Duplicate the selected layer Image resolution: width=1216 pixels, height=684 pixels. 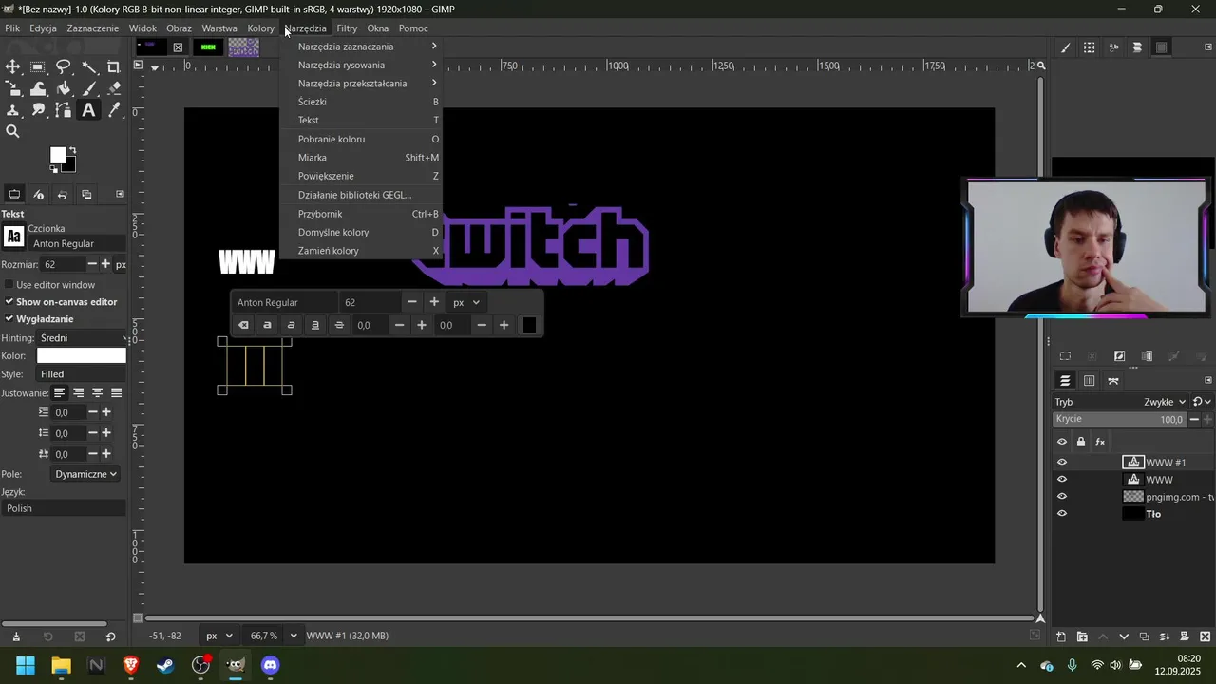point(1144,636)
